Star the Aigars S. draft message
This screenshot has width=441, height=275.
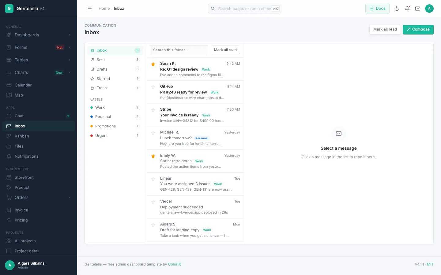pyautogui.click(x=153, y=225)
